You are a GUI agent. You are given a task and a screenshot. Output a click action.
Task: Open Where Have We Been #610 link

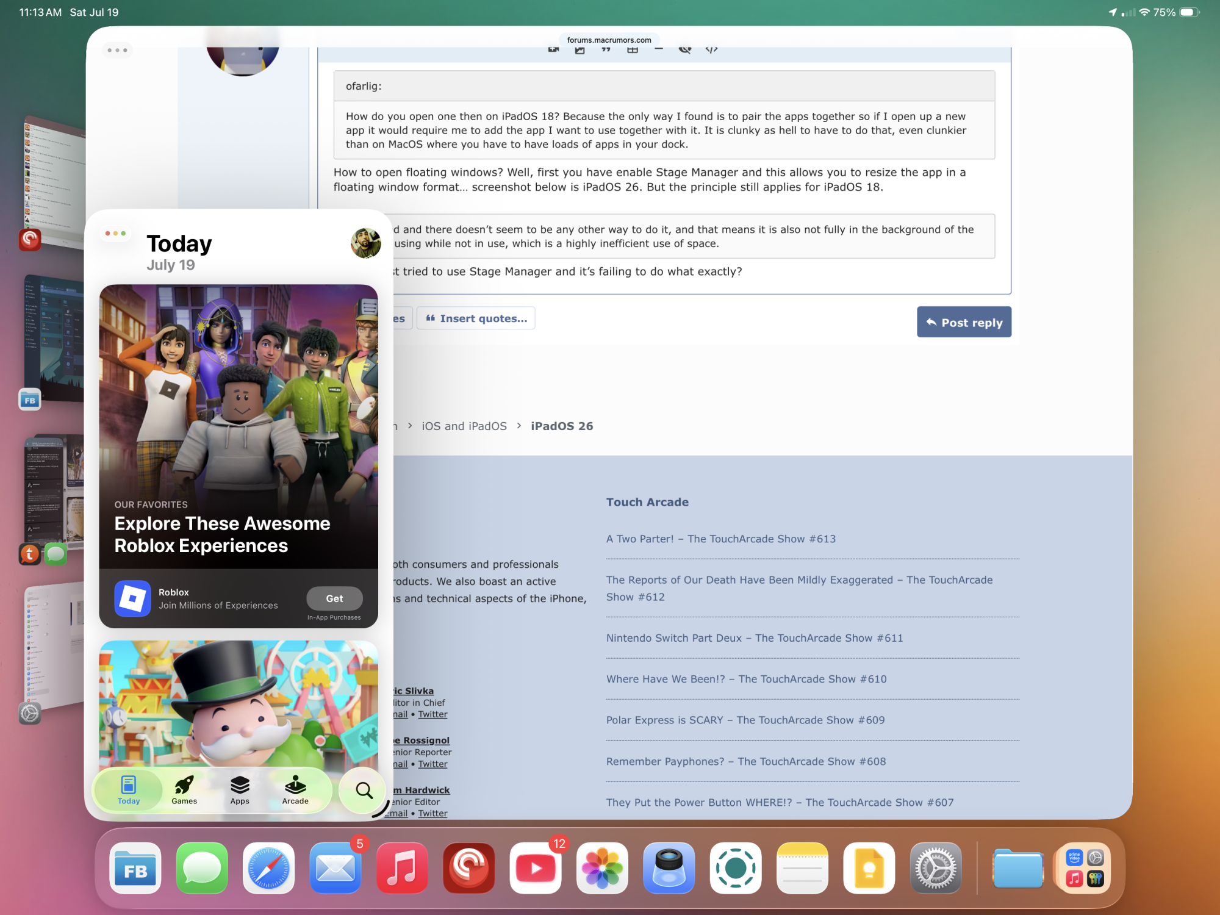click(x=746, y=679)
